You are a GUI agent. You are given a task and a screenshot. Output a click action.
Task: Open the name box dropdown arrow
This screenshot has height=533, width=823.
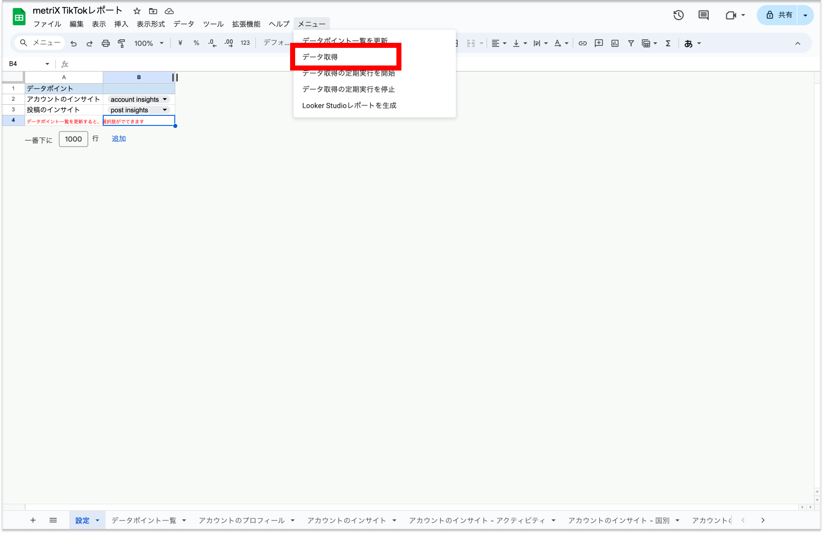pos(47,64)
